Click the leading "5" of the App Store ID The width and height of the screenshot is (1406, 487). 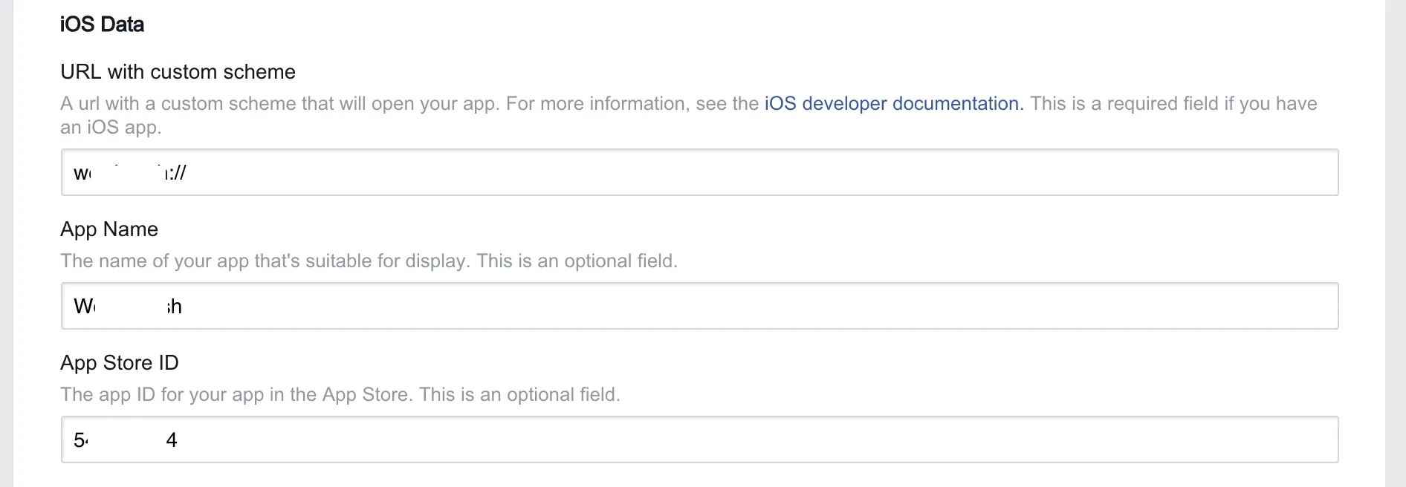[79, 440]
